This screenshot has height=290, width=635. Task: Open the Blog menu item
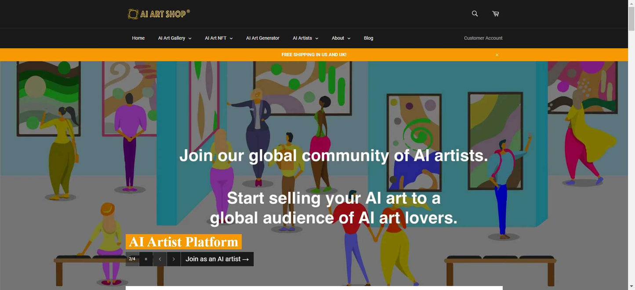(x=369, y=38)
